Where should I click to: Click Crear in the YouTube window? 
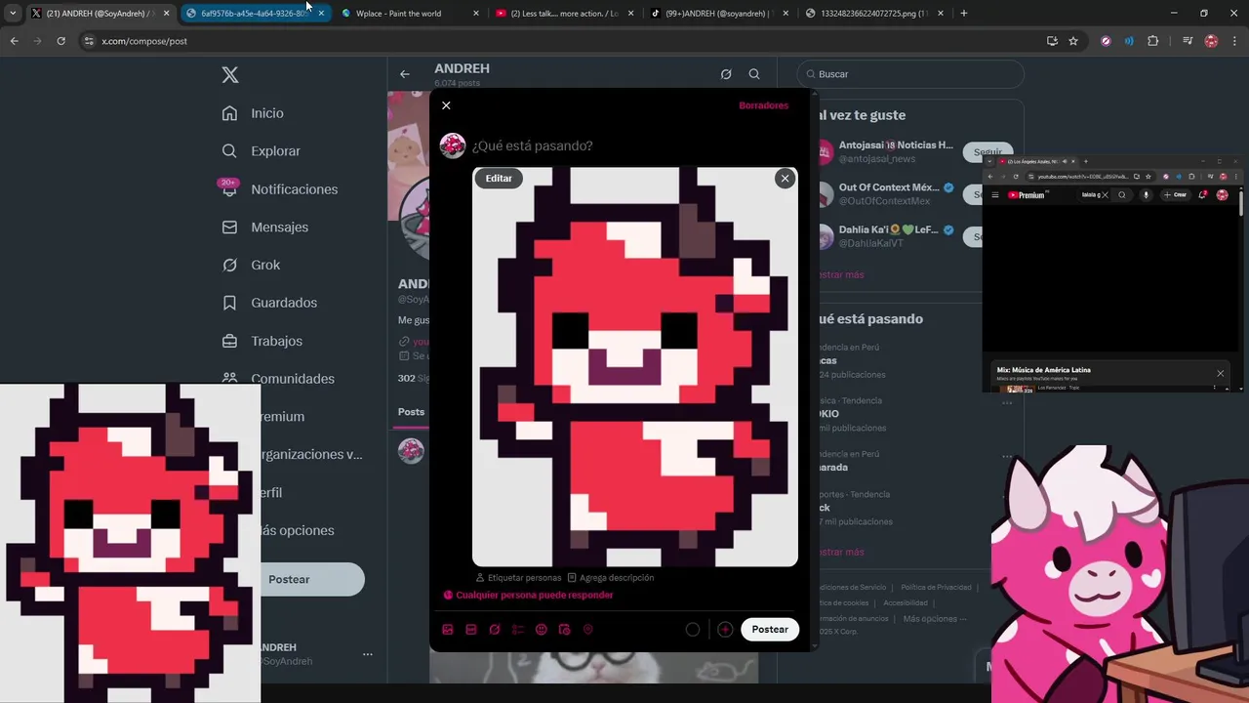(x=1174, y=195)
